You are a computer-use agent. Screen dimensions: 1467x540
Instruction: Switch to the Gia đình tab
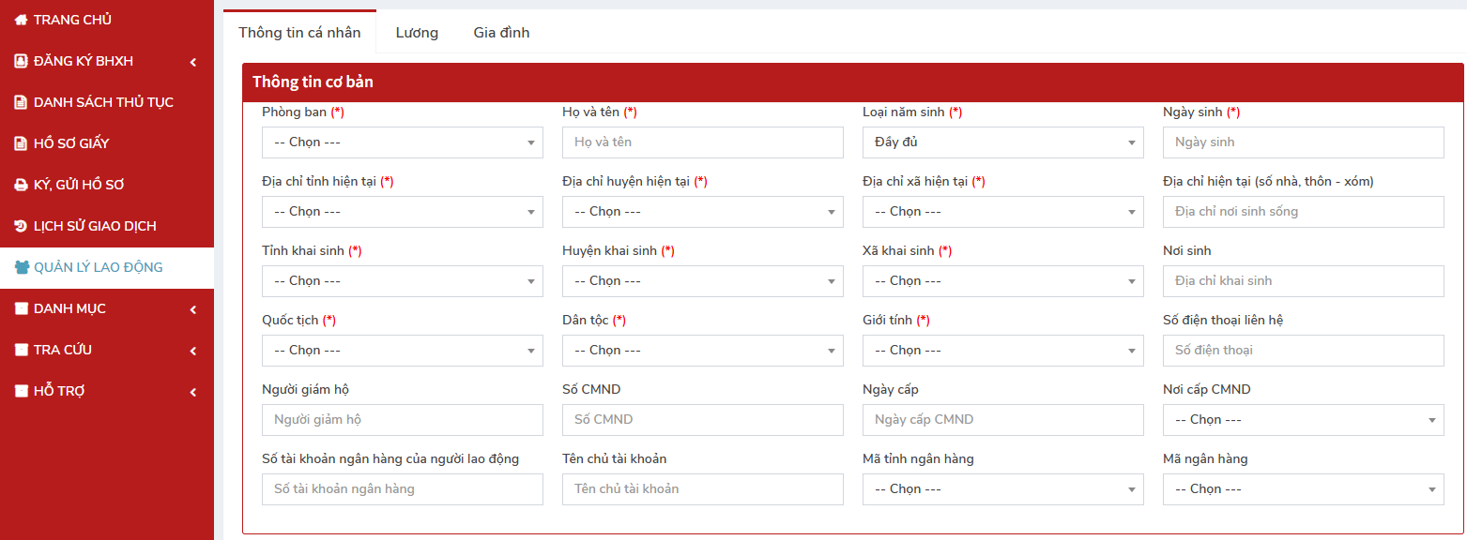click(x=501, y=33)
